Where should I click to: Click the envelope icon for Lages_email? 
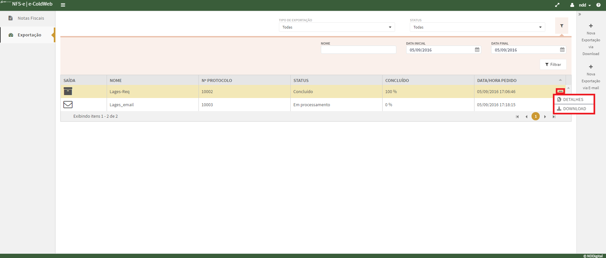[68, 105]
